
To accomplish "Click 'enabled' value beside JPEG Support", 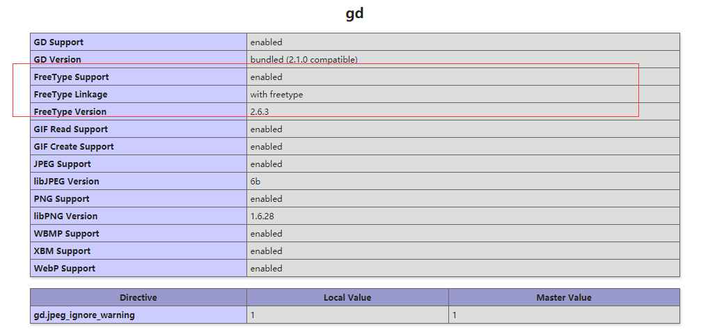I will tap(266, 164).
